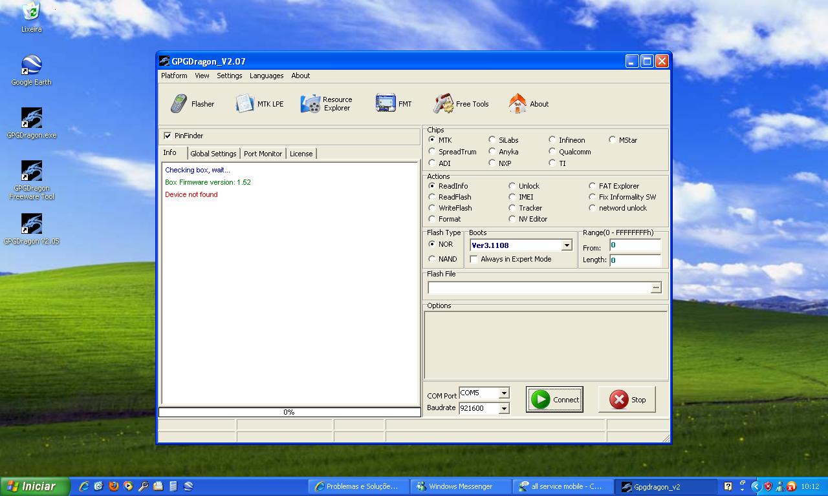Click 'Device not found' log line
This screenshot has height=496, width=828.
[x=191, y=194]
